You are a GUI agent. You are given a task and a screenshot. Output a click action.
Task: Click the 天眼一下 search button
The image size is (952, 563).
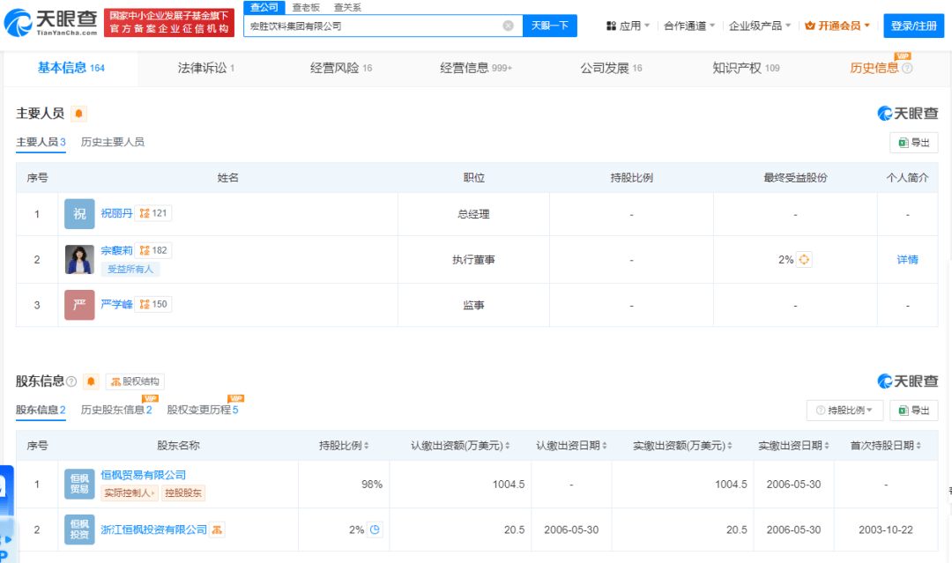(x=549, y=26)
